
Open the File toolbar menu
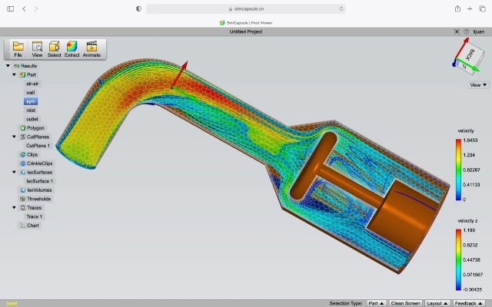[x=18, y=48]
